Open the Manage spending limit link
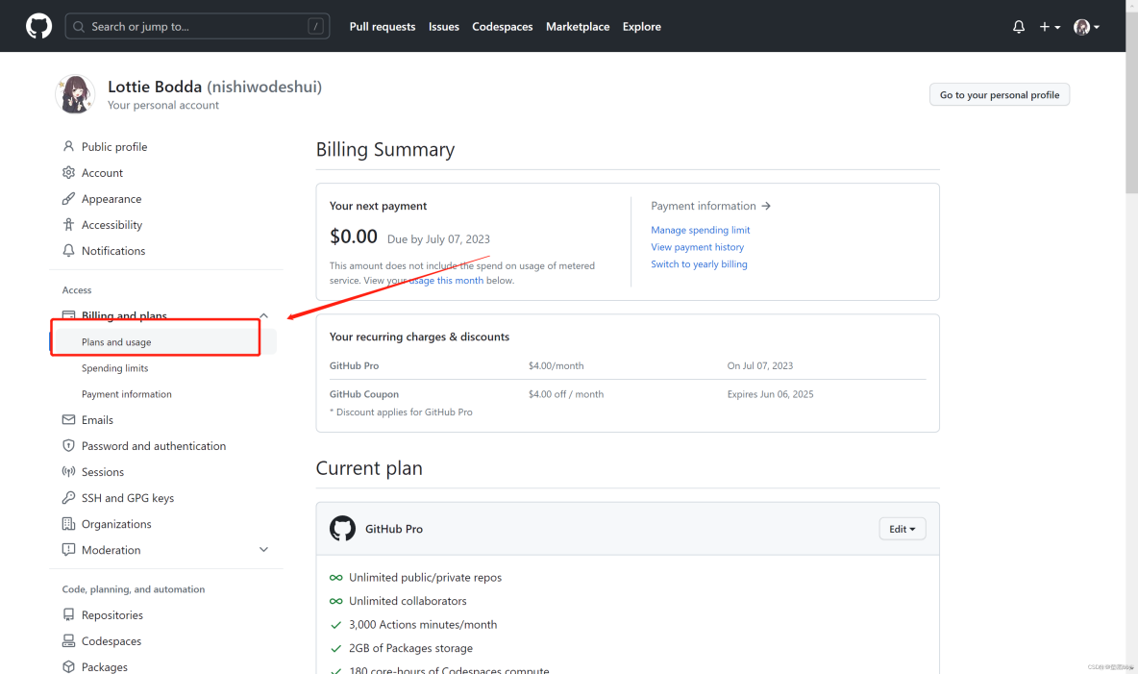This screenshot has height=674, width=1138. tap(700, 230)
